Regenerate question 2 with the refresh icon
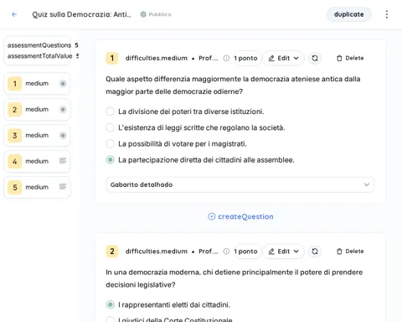 coord(315,252)
